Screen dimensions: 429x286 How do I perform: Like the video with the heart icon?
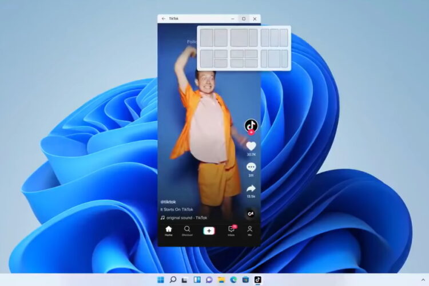coord(251,146)
